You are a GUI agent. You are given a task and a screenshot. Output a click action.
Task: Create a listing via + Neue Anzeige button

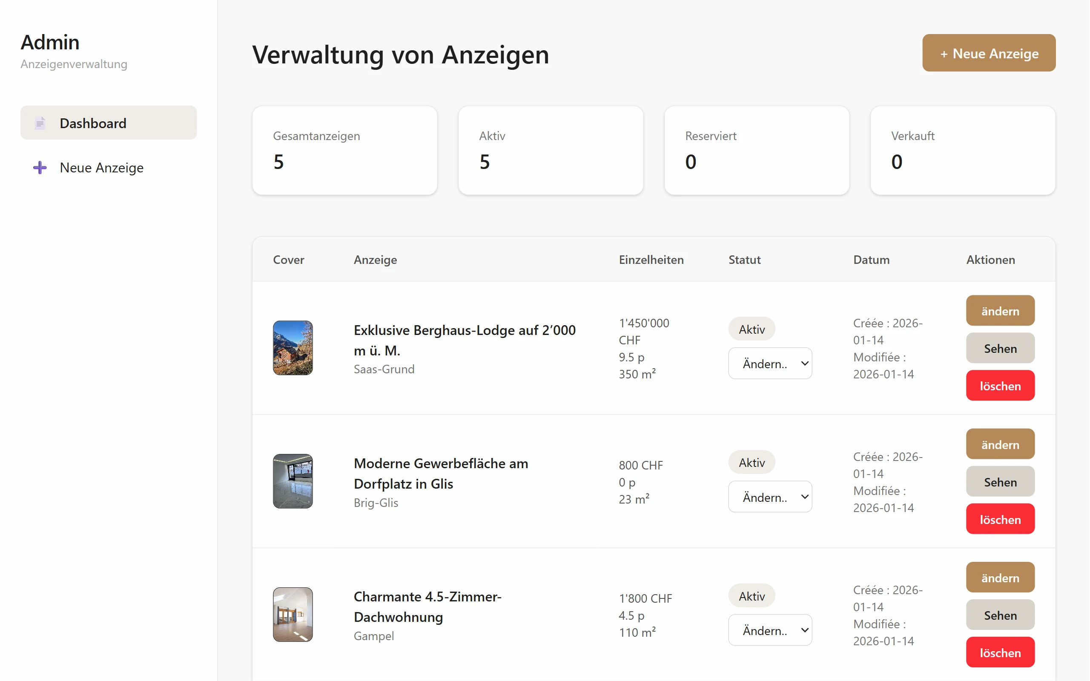(x=989, y=53)
